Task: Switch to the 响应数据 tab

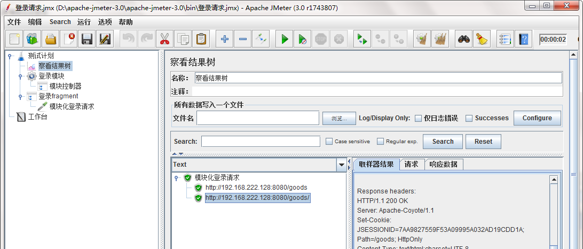Action: pyautogui.click(x=444, y=165)
